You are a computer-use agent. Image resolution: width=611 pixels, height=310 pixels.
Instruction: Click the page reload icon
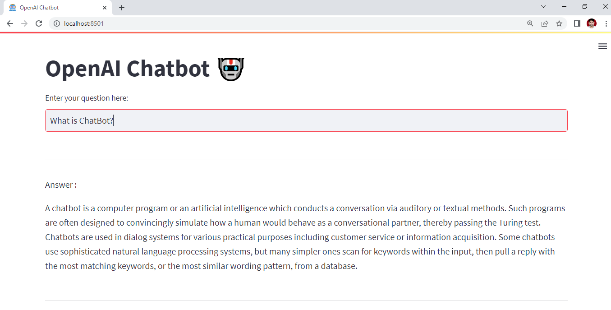click(x=38, y=23)
